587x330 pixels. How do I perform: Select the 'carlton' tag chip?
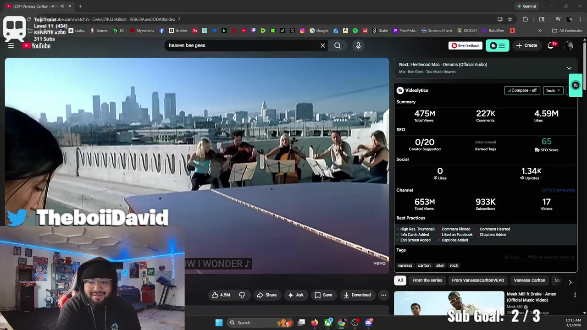(424, 265)
